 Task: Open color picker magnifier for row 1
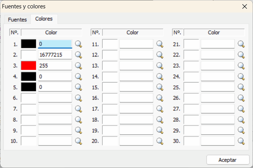click(x=79, y=44)
